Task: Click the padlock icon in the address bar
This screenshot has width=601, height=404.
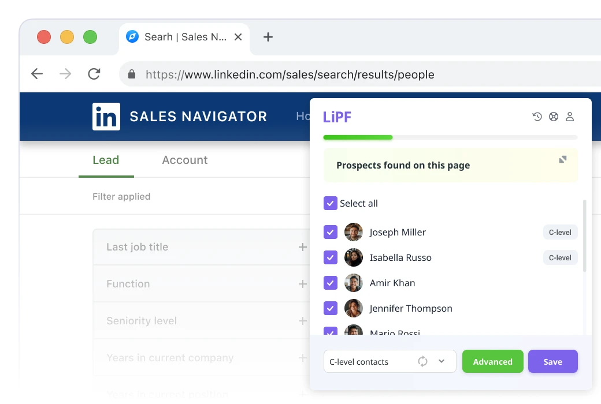Action: pos(132,74)
